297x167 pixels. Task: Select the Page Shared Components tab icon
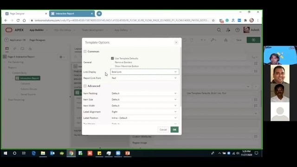[x=30, y=49]
